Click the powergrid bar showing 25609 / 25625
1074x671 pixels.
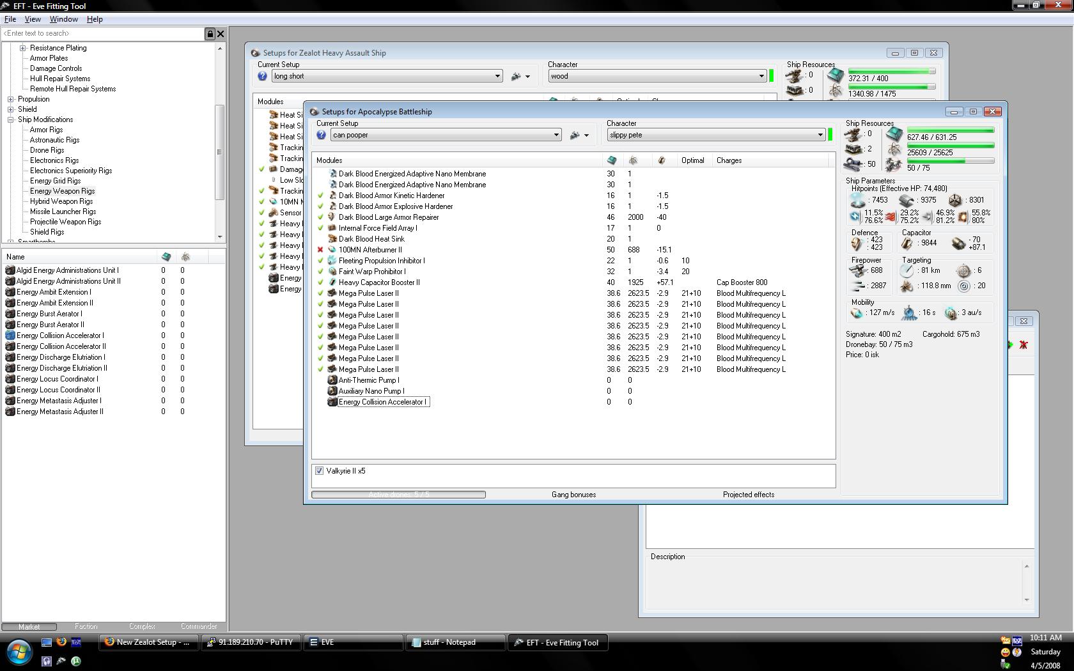951,146
